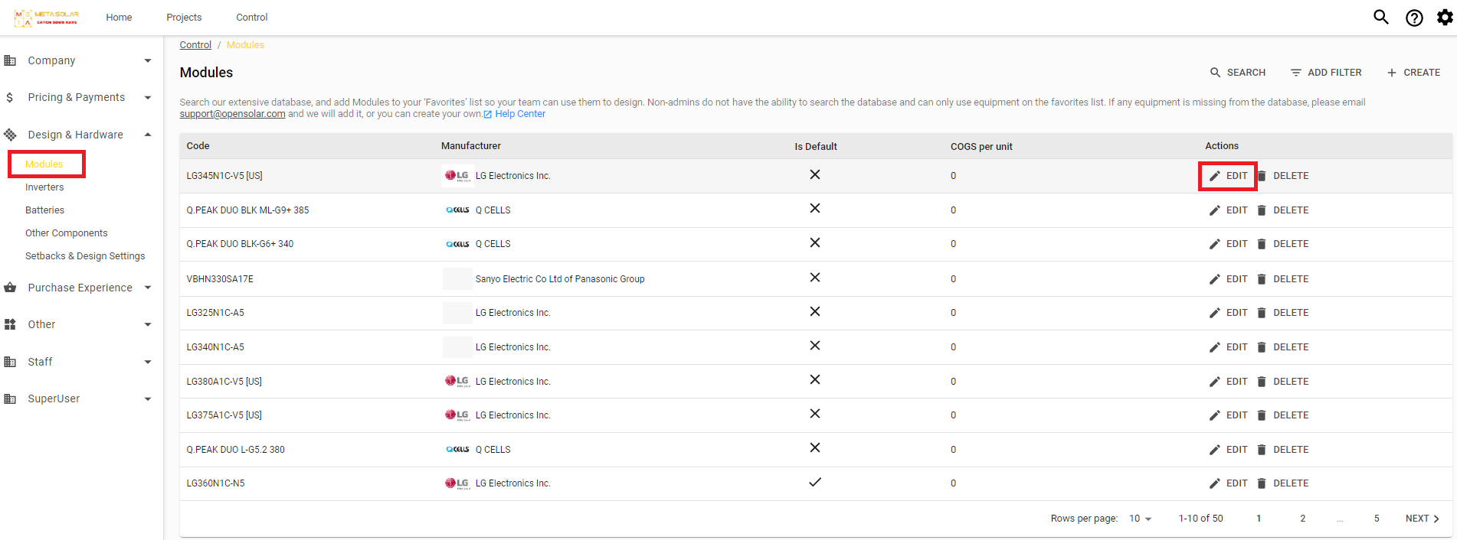1457x540 pixels.
Task: Go to the Home tab
Action: click(119, 18)
